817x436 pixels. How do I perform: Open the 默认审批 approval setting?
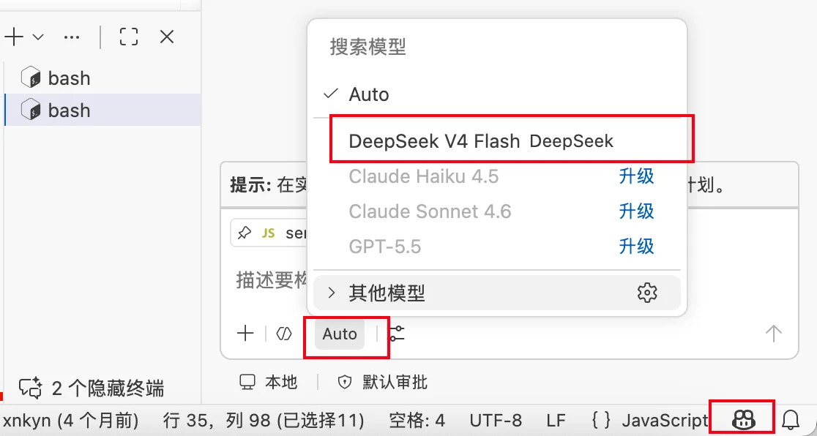(x=382, y=383)
